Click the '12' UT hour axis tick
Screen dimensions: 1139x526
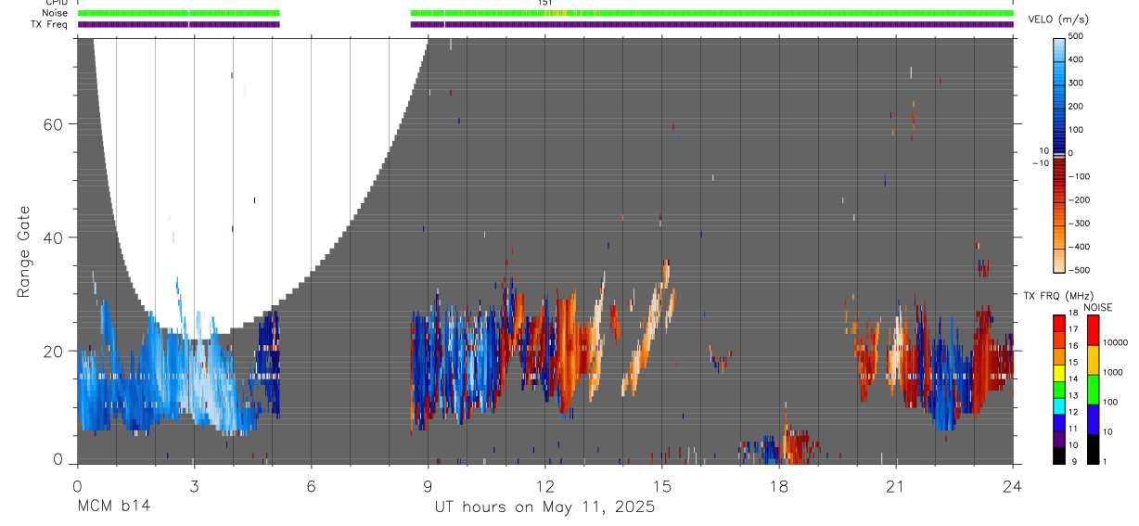coord(544,485)
